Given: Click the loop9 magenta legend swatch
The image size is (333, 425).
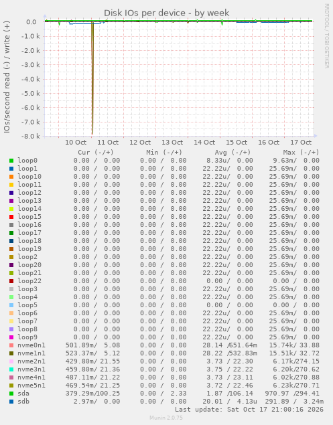Looking at the screenshot, I should 11,337.
